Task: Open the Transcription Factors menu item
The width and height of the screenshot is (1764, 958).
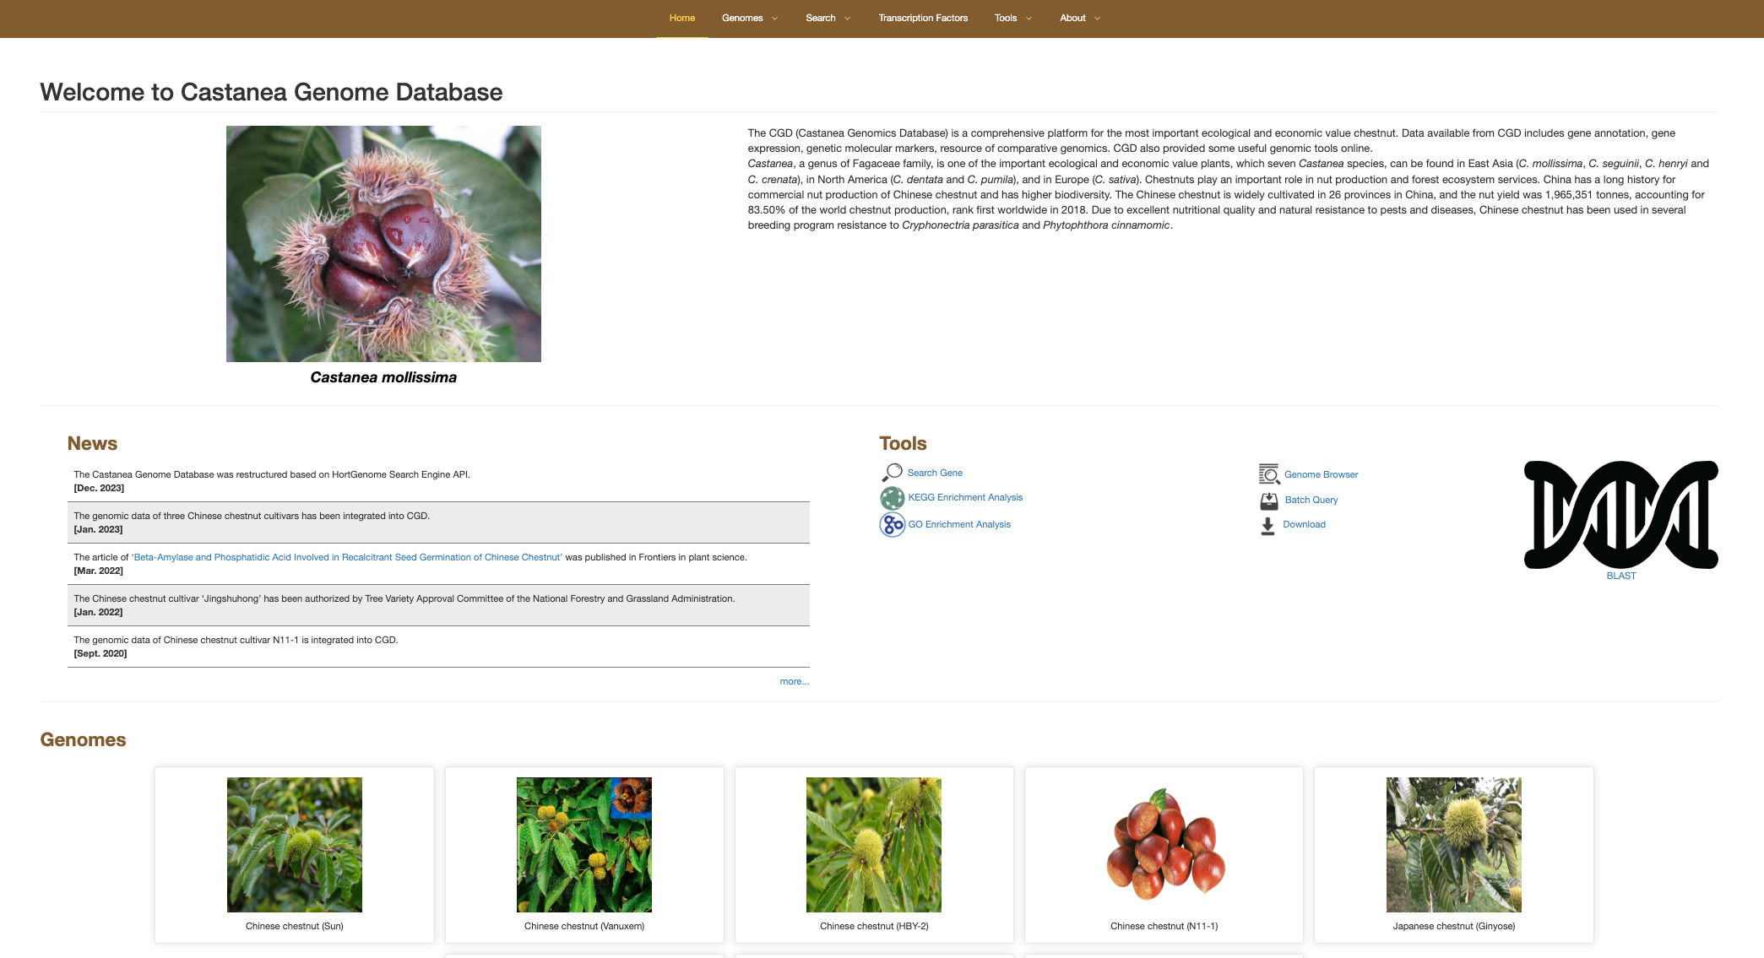Action: pyautogui.click(x=923, y=19)
